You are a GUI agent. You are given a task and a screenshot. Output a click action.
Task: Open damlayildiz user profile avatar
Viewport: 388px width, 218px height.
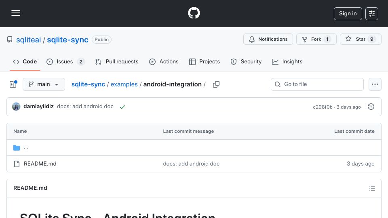[x=16, y=107]
